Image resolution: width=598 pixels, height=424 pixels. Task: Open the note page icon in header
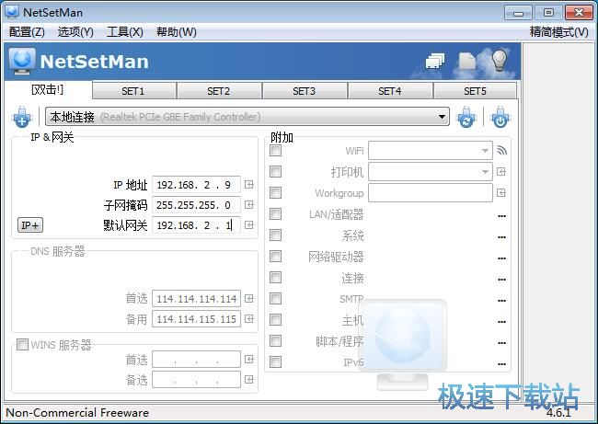(x=466, y=61)
